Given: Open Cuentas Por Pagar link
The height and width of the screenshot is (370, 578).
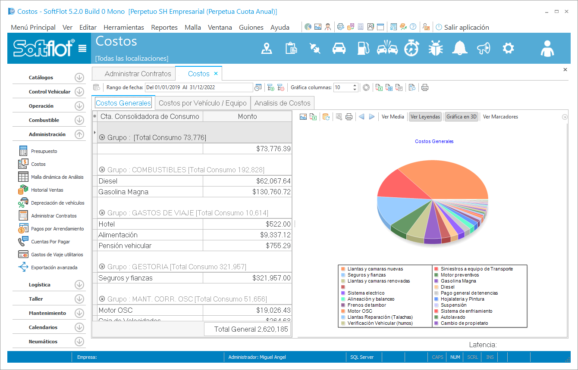Looking at the screenshot, I should 50,242.
